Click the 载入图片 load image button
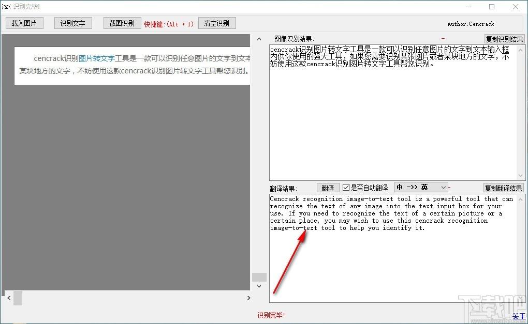Viewport: 528px width, 324px height. (x=24, y=23)
